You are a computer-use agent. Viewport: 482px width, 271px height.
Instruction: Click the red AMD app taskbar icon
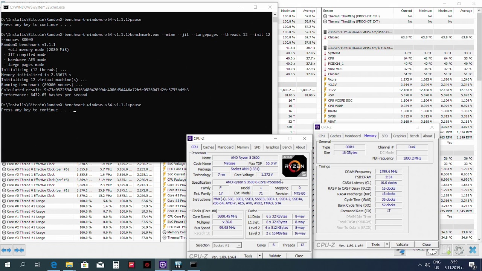(131, 265)
